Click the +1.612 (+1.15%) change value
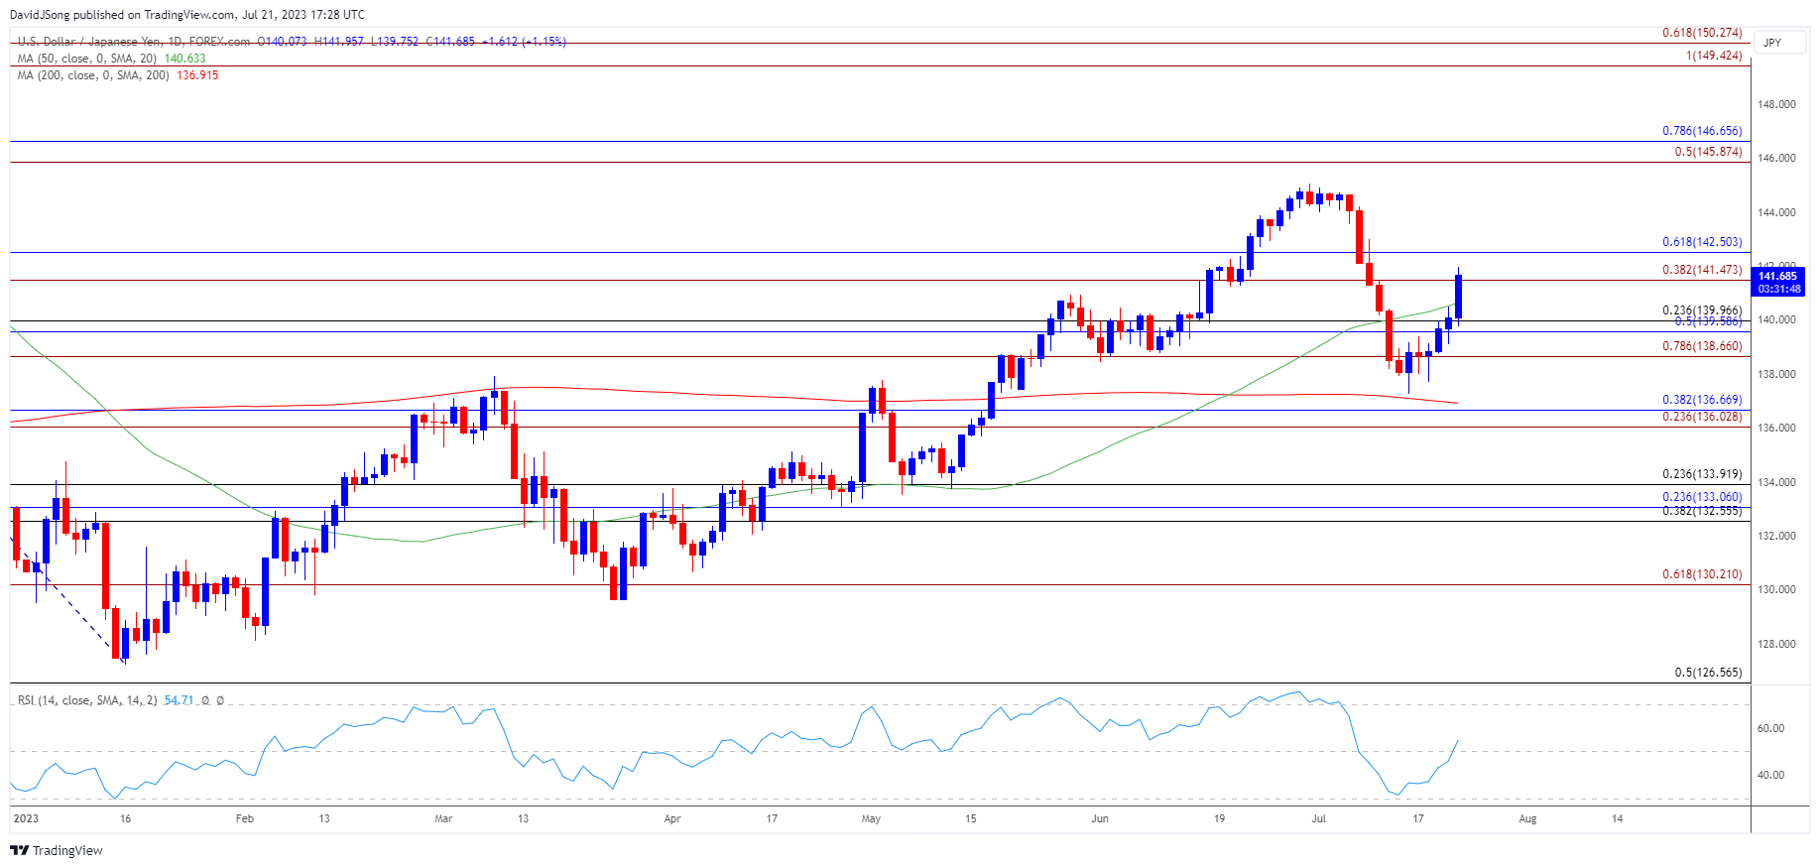 pyautogui.click(x=524, y=42)
